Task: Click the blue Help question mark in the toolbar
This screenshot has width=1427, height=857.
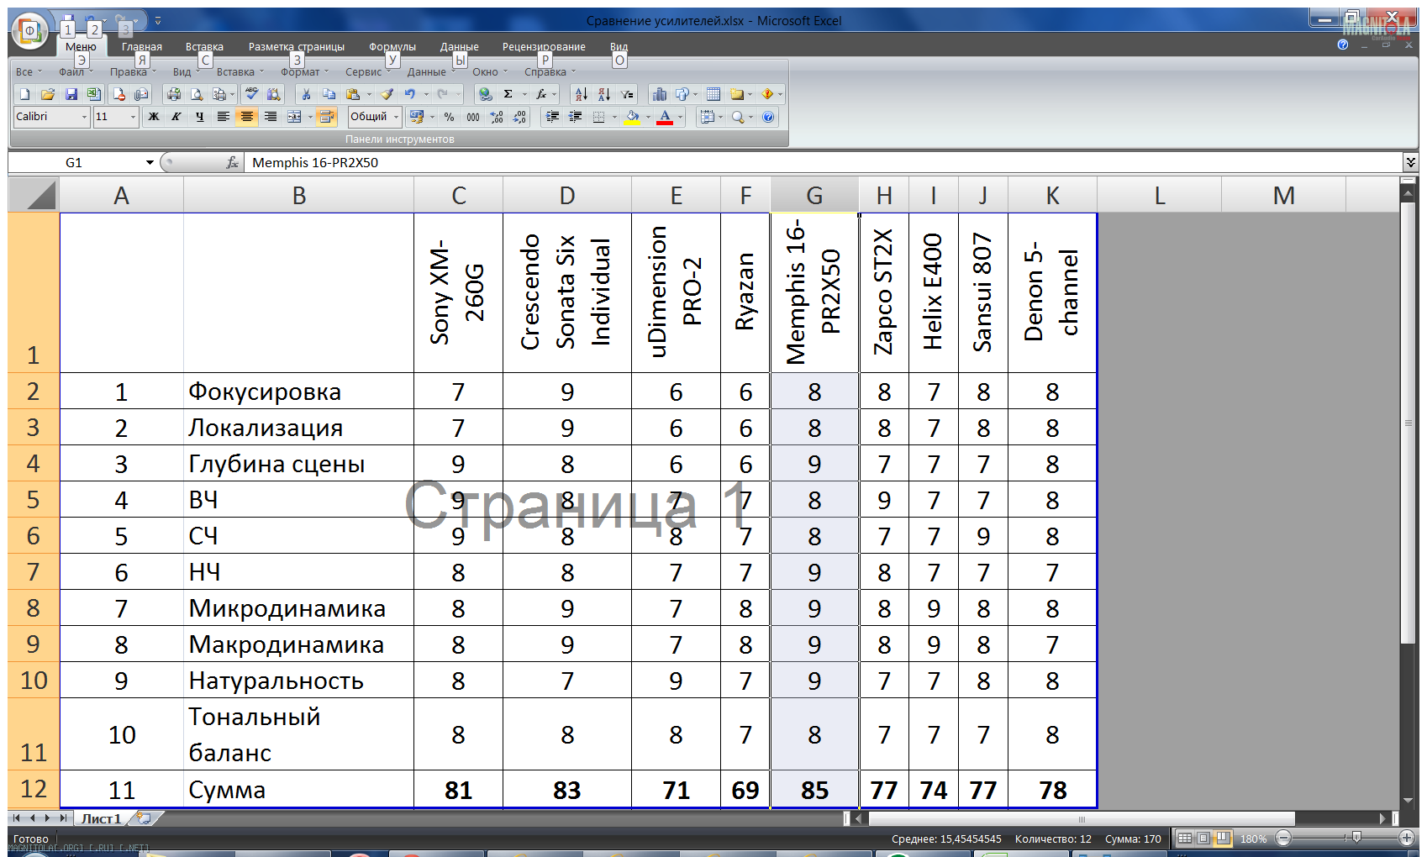Action: coord(768,117)
